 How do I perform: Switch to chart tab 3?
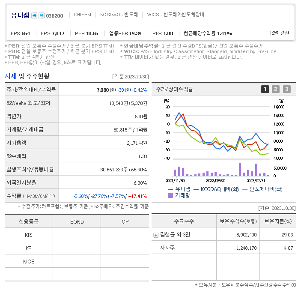coord(287,89)
